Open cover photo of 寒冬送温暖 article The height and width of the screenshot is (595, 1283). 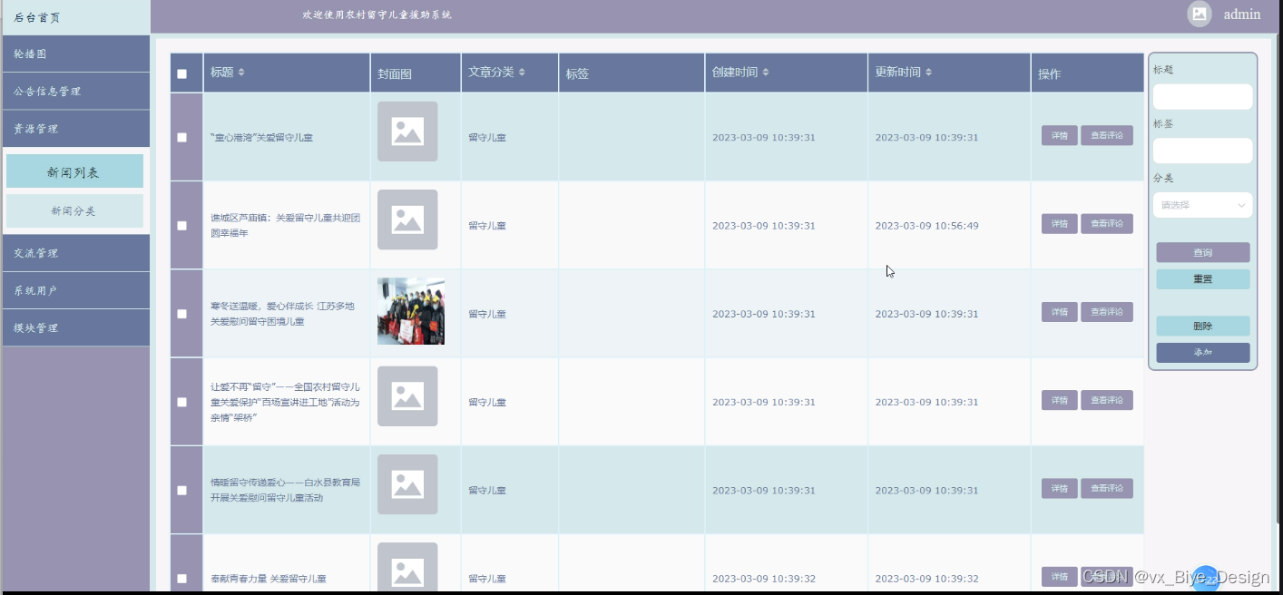tap(411, 311)
